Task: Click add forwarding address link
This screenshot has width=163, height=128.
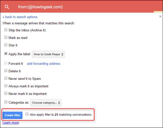Action: point(44,63)
